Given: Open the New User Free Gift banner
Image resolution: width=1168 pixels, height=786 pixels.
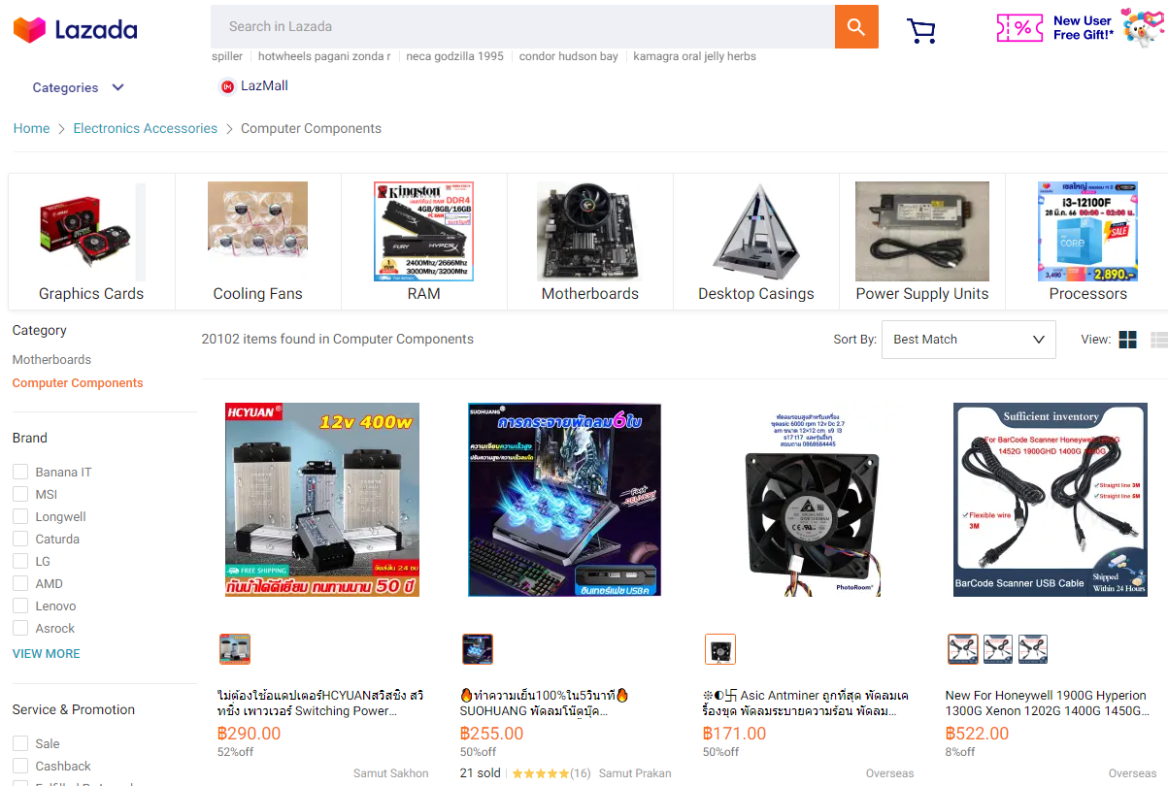Looking at the screenshot, I should [1080, 27].
